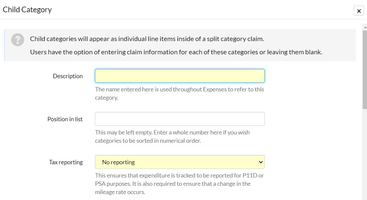The image size is (367, 200).
Task: Click the Tax reporting dropdown chevron arrow
Action: pos(261,162)
